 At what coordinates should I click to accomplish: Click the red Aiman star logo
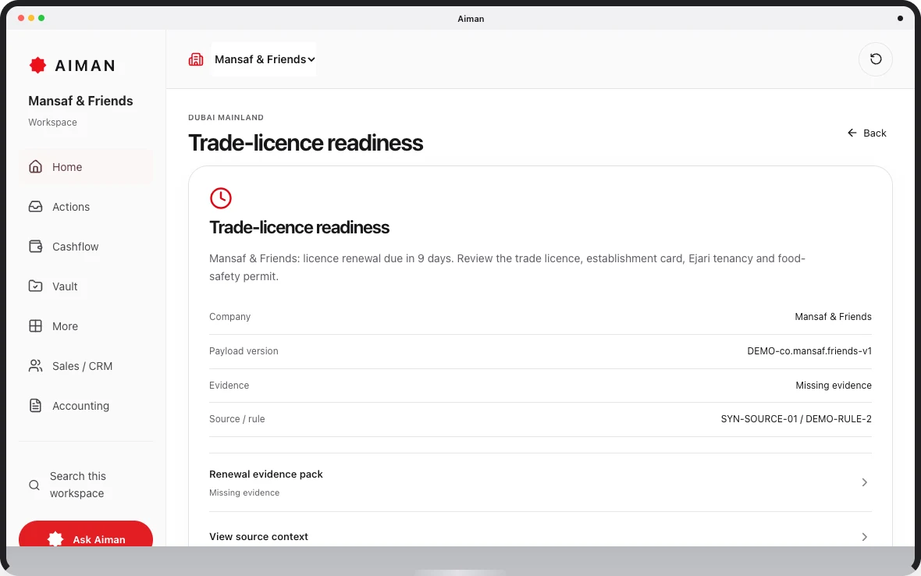[37, 66]
